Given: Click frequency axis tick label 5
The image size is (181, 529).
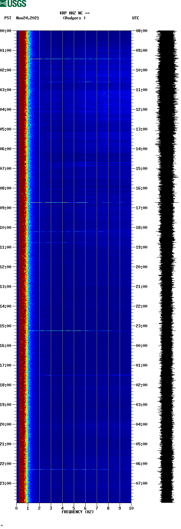Looking at the screenshot, I should tap(74, 508).
